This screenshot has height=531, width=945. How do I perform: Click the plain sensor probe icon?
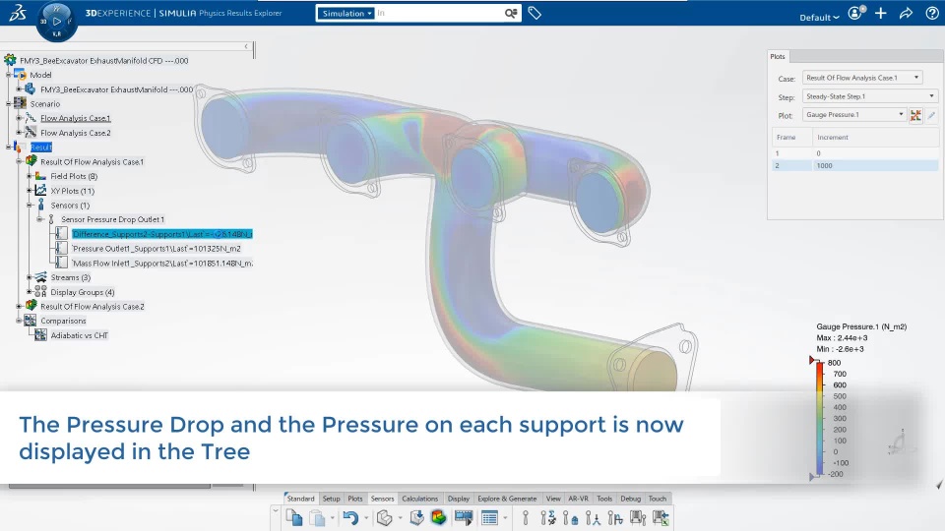[525, 517]
